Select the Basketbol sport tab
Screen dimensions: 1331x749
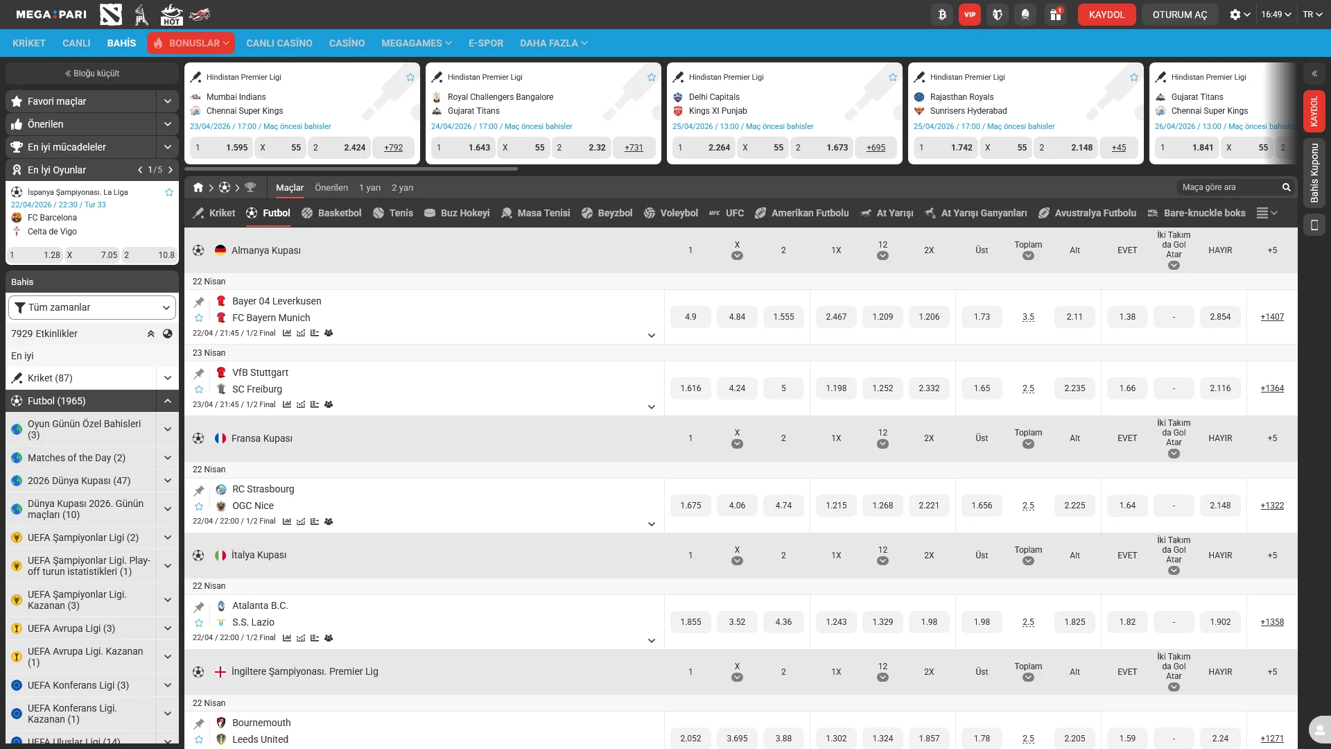(331, 213)
